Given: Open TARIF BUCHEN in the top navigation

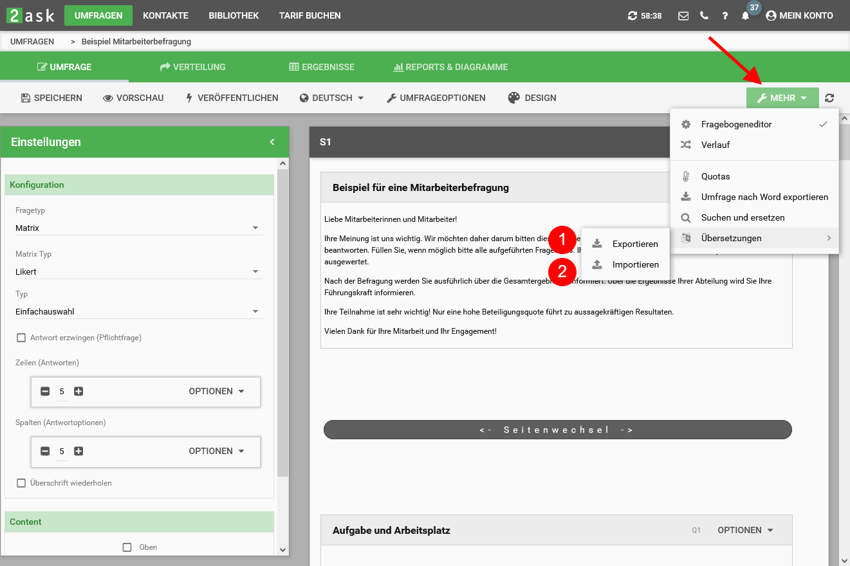Looking at the screenshot, I should pos(310,15).
